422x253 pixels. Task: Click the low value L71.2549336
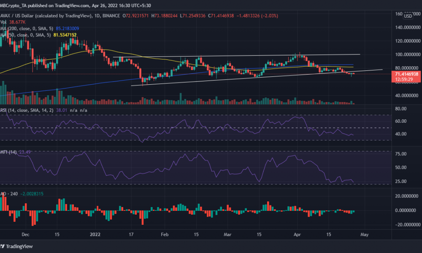(193, 16)
